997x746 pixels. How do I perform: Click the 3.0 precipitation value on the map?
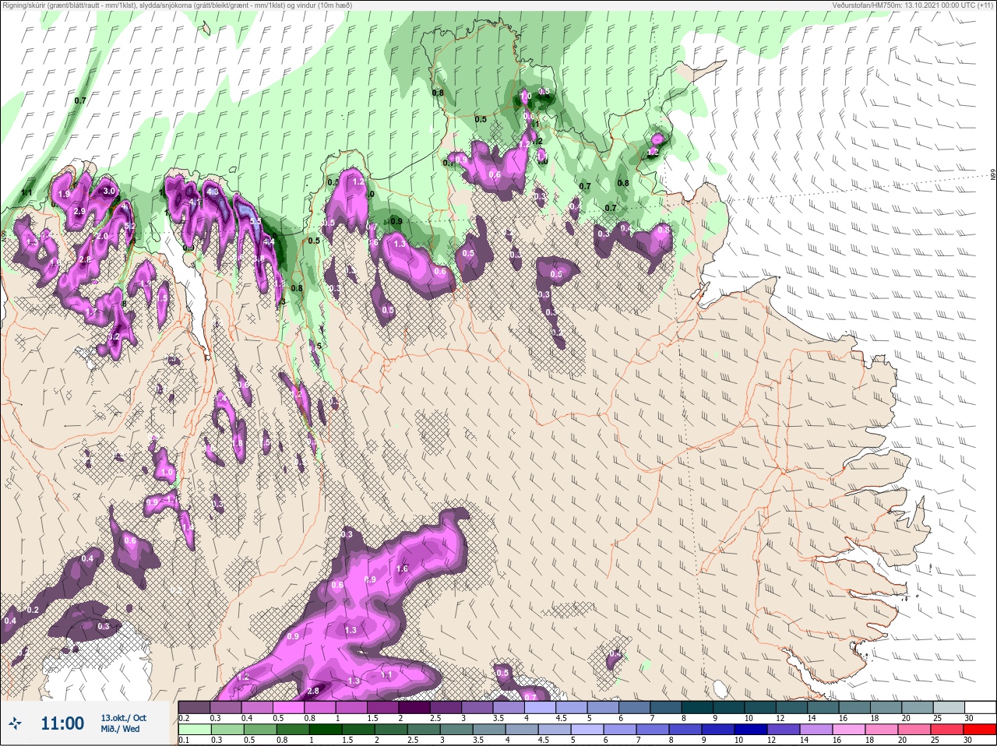[x=109, y=191]
